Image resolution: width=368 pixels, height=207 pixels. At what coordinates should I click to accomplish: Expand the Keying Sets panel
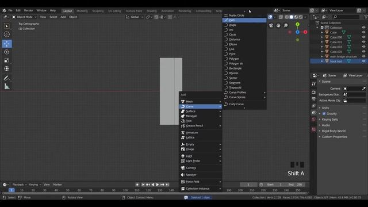point(329,120)
